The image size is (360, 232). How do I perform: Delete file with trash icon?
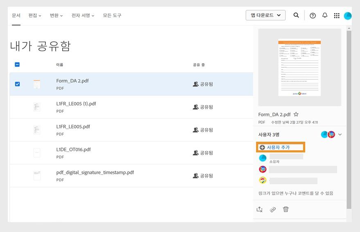pyautogui.click(x=286, y=209)
